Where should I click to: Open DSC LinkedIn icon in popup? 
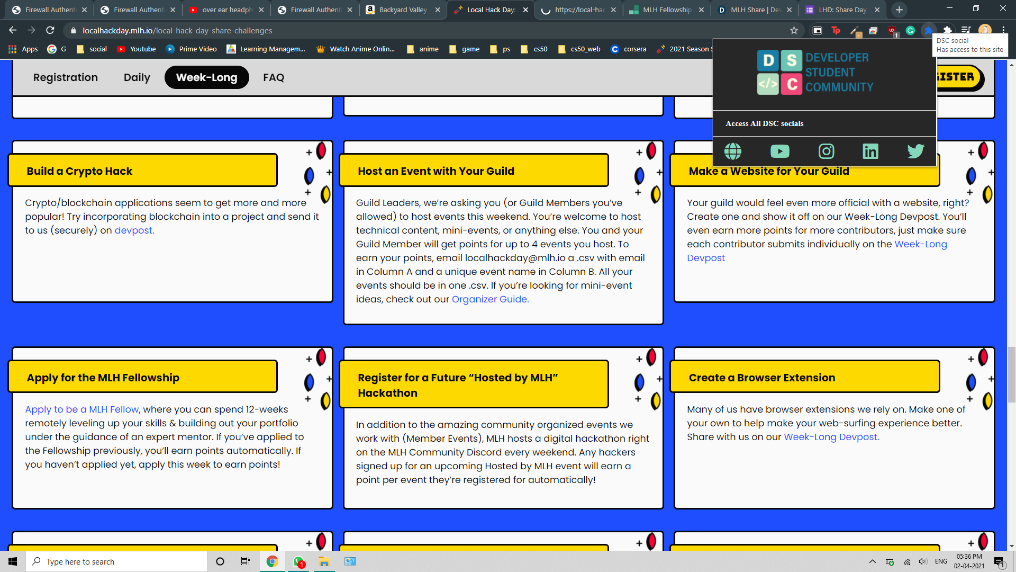click(870, 151)
